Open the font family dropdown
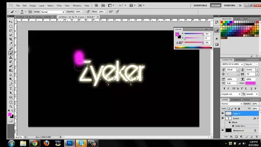 [x=232, y=64]
